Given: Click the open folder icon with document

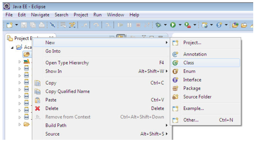Looking at the screenshot, I should tap(244, 25).
